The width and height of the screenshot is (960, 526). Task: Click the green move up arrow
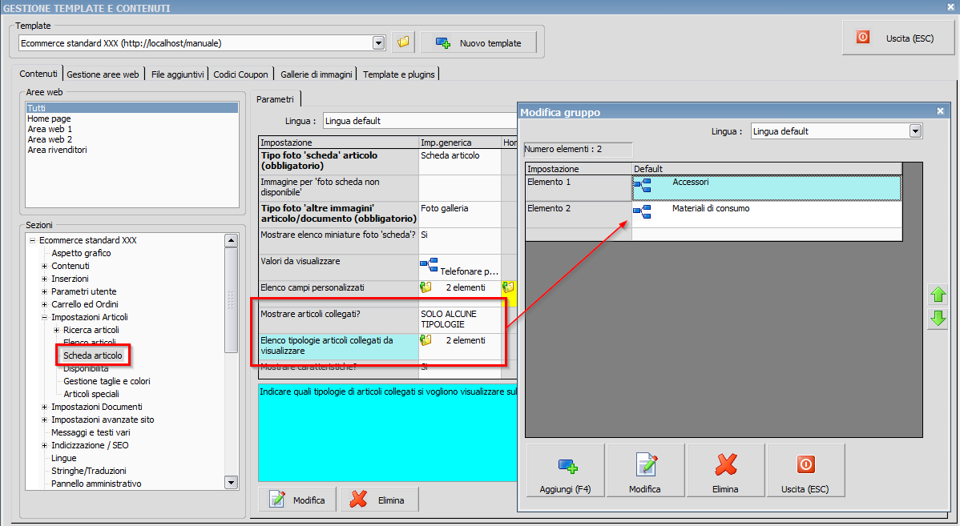click(938, 294)
